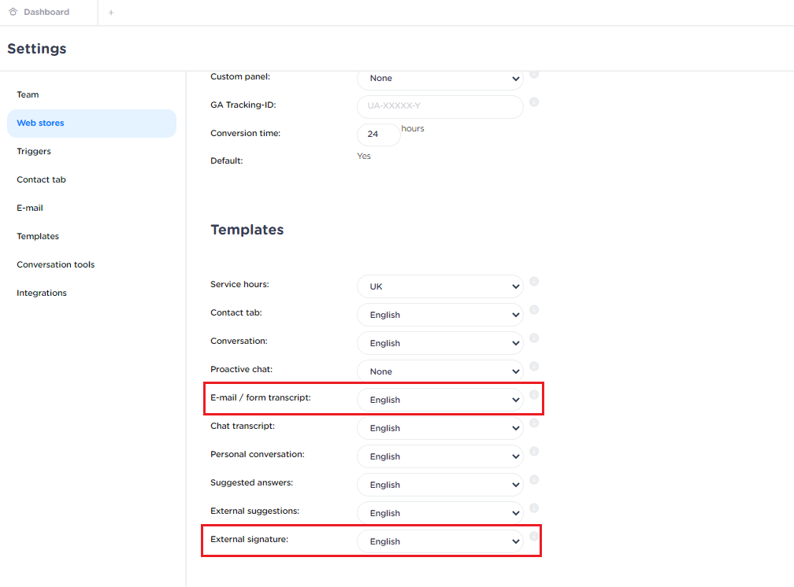
Task: Click the info icon next to Personal conversation
Action: tap(534, 451)
